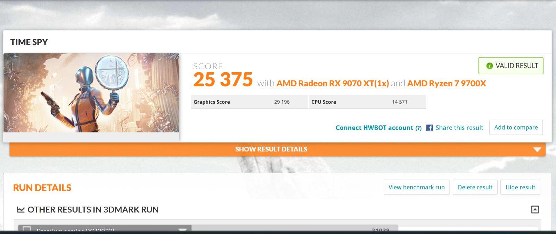
Task: Open the Premium gaming PC comparison dropdown
Action: [x=182, y=229]
